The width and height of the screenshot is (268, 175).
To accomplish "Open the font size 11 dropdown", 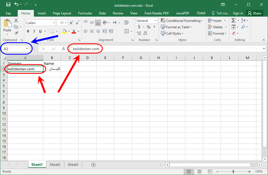I will pos(66,23).
